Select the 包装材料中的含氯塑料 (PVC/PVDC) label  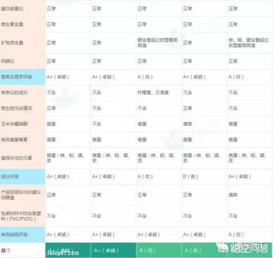[21, 216]
